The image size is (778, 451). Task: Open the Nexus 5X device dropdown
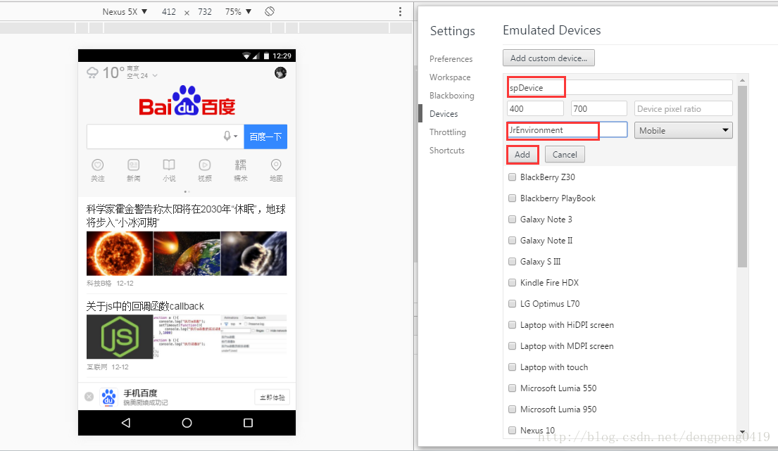pos(125,11)
